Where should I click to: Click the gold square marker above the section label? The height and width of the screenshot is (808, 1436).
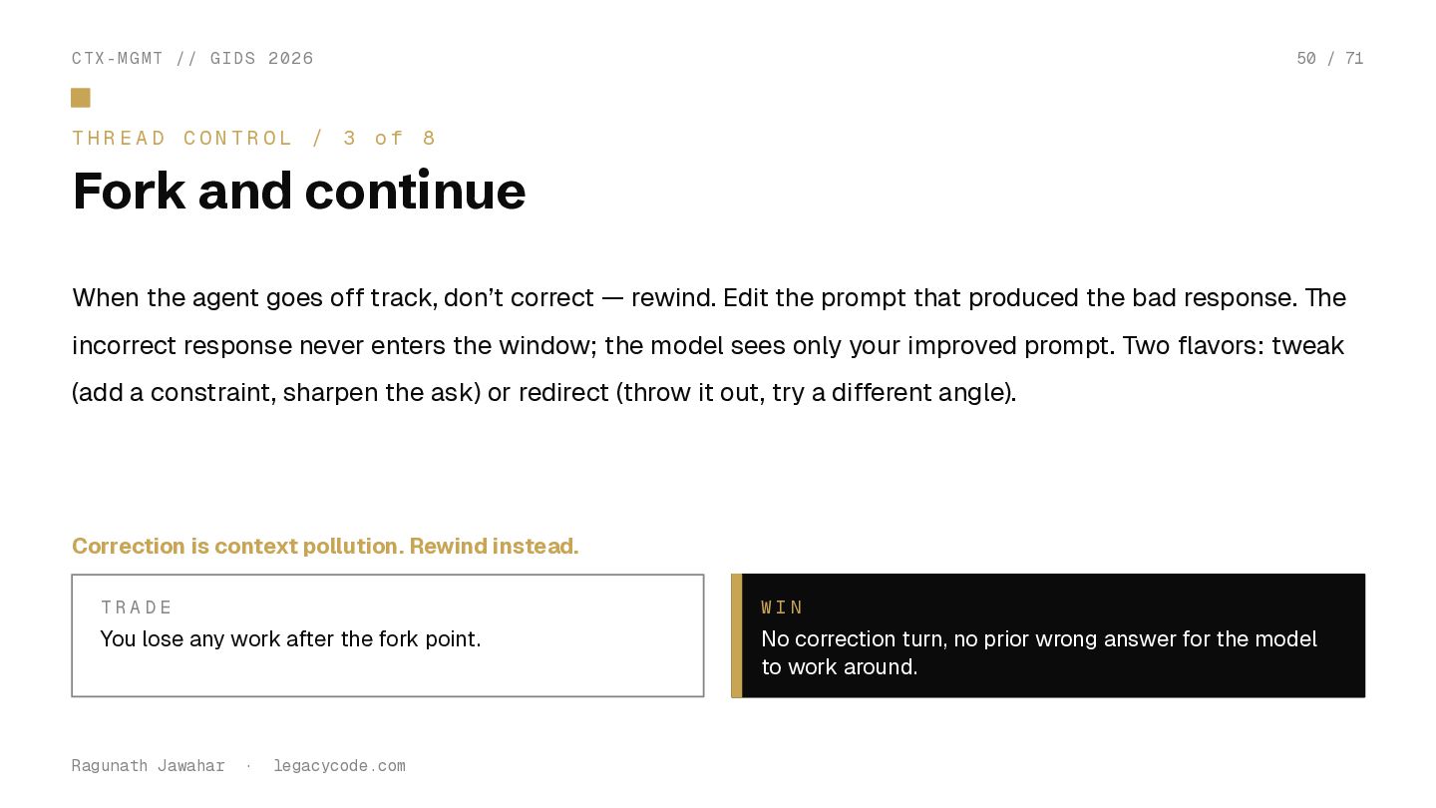pos(81,98)
